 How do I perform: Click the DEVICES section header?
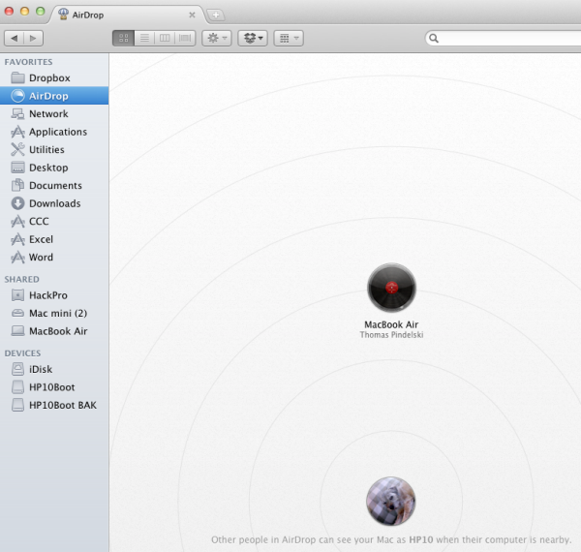[x=22, y=353]
